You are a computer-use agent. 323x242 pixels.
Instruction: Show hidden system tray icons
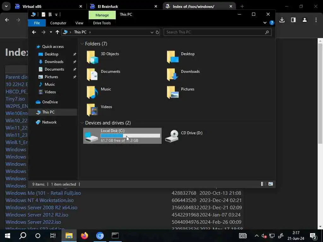tap(257, 236)
